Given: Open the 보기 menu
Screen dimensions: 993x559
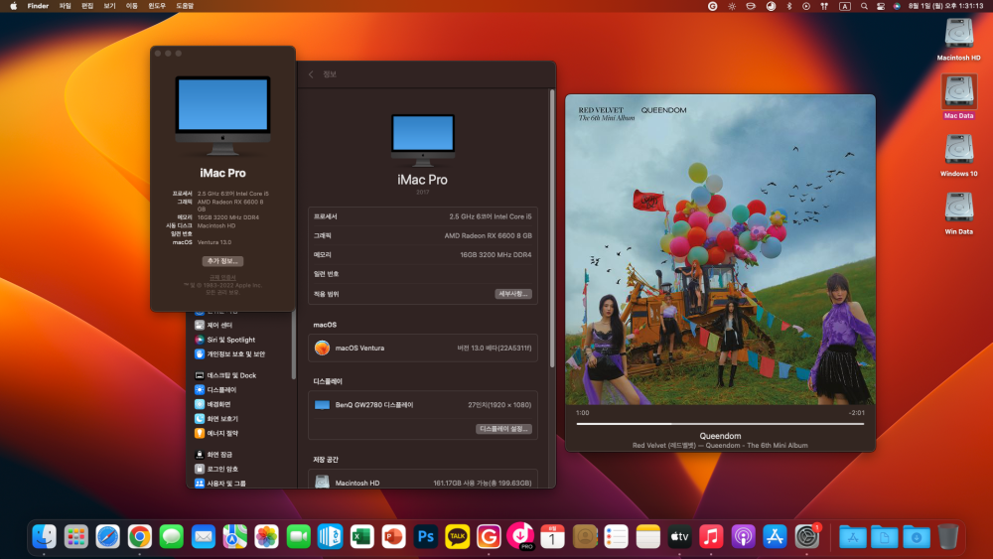Looking at the screenshot, I should 109,6.
